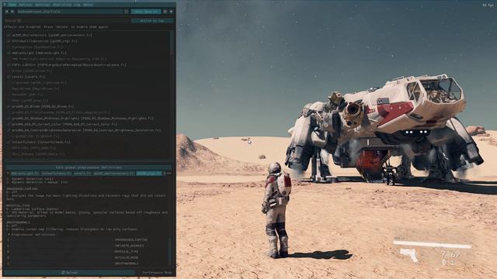Click the rightmost preset toolbar icon

(x=171, y=12)
